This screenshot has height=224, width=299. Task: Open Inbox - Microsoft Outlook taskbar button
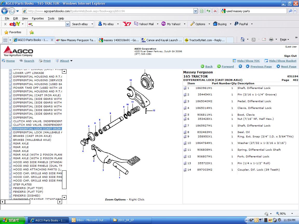click(90, 220)
